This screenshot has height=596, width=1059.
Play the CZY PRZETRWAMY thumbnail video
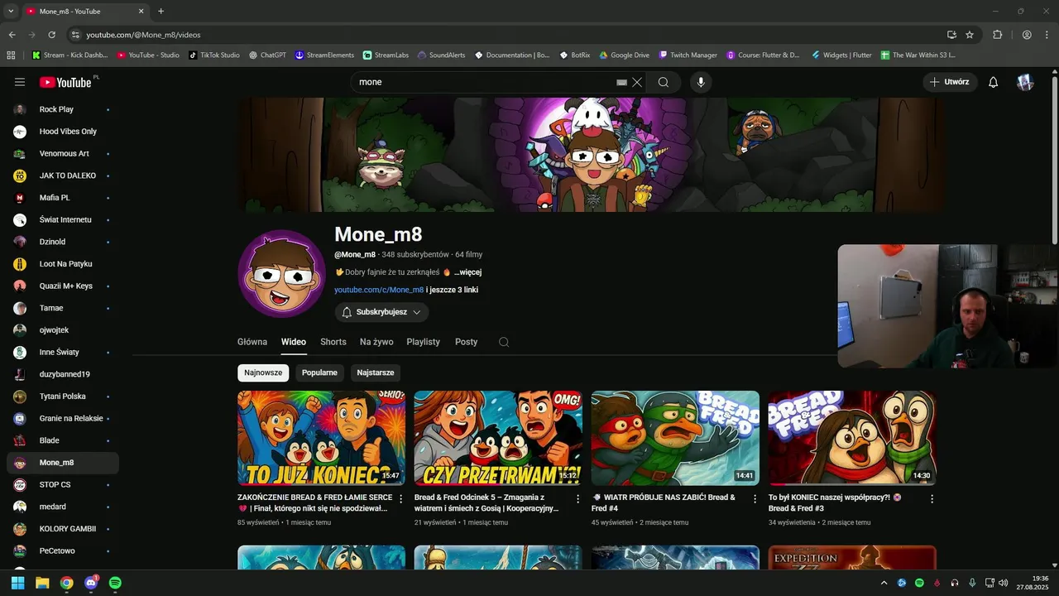498,438
